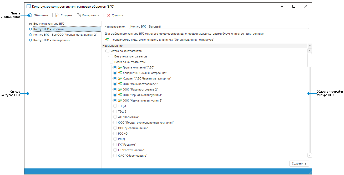
Task: Click the scrollbar up arrow
Action: (310, 51)
